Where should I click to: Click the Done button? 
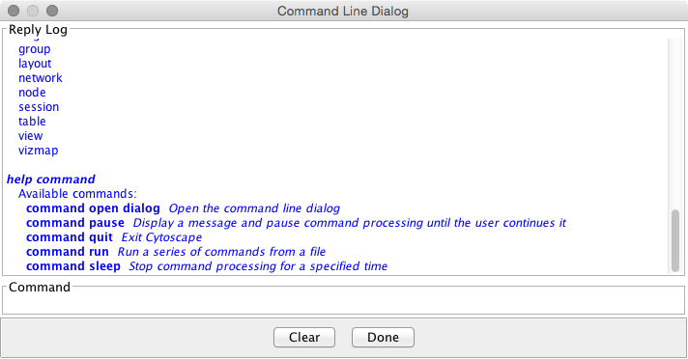click(x=383, y=337)
